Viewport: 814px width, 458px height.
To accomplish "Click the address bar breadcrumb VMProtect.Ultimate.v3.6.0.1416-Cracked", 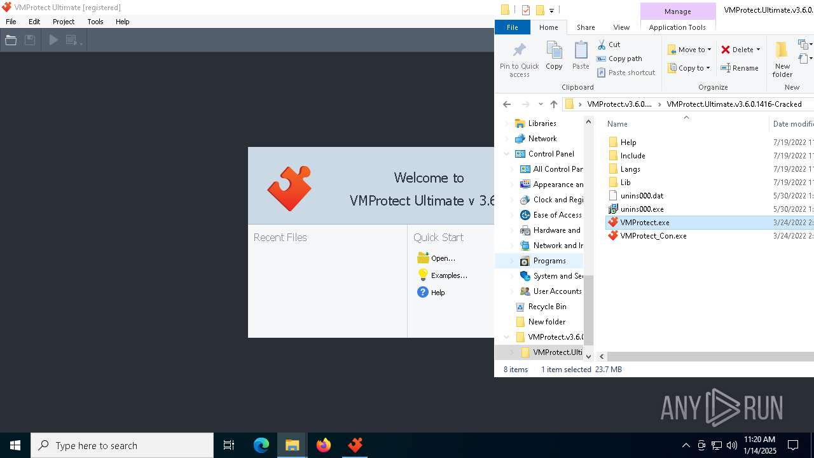I will (x=734, y=104).
